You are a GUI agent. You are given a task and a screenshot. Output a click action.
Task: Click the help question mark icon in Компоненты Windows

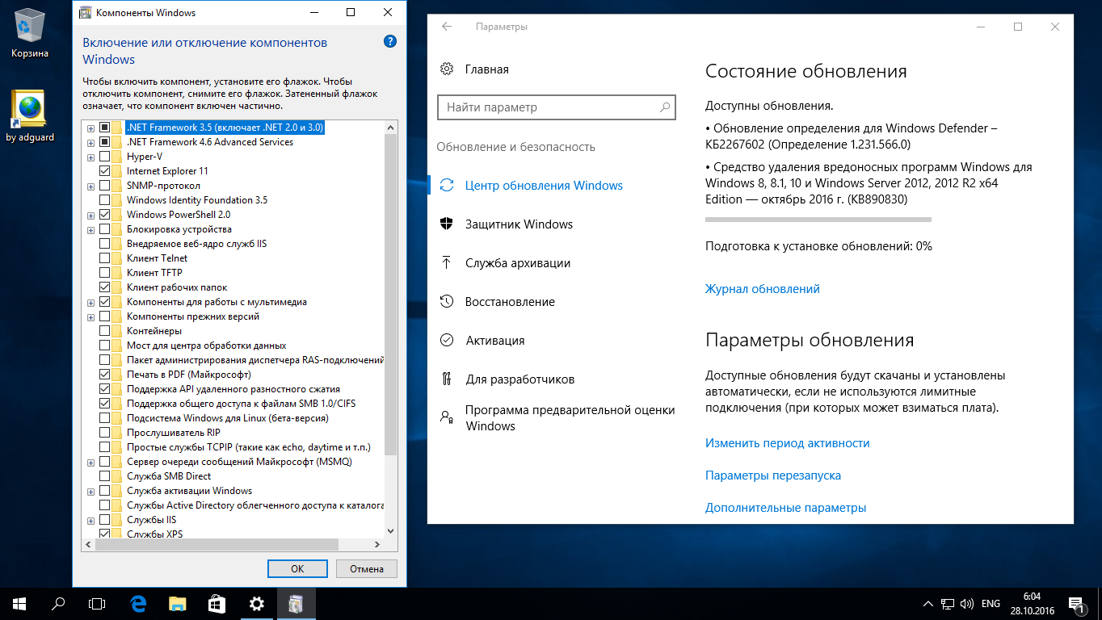390,42
